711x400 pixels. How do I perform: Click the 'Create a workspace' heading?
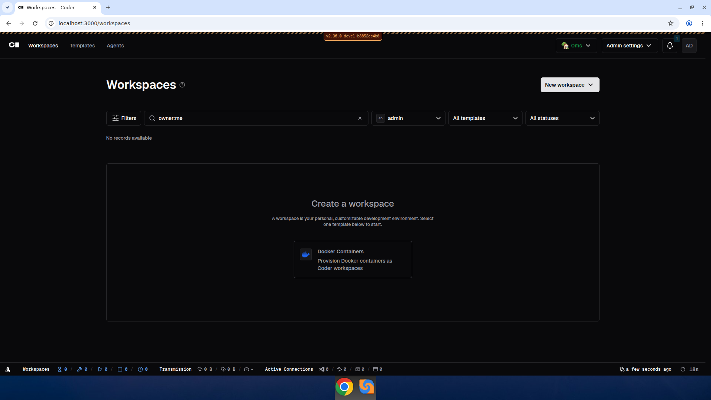coord(353,204)
